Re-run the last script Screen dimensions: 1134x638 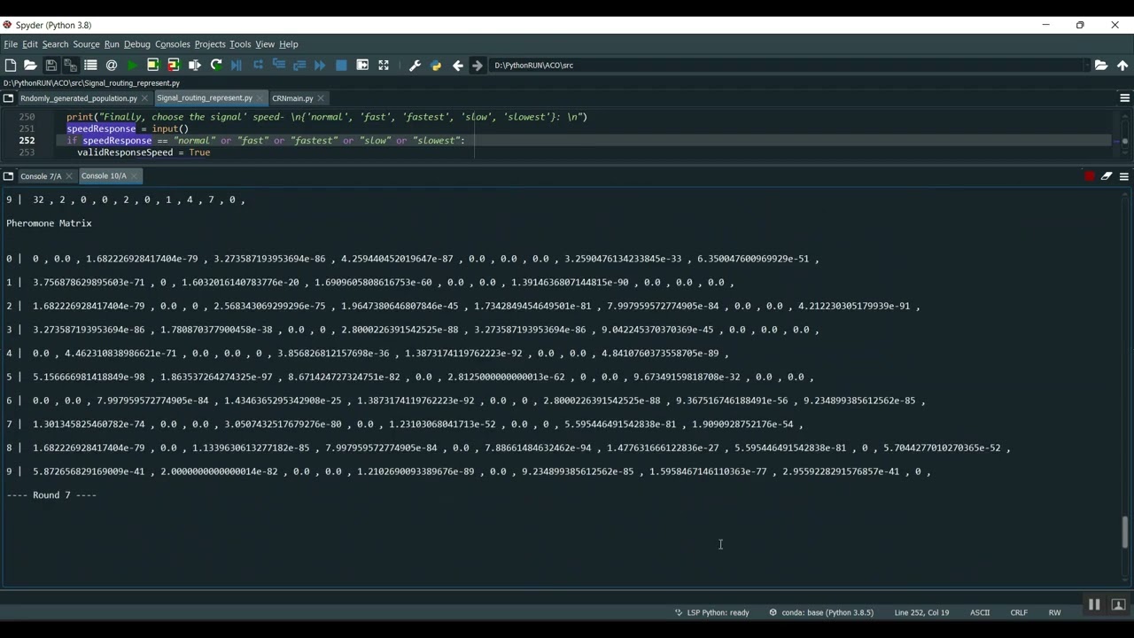click(216, 66)
